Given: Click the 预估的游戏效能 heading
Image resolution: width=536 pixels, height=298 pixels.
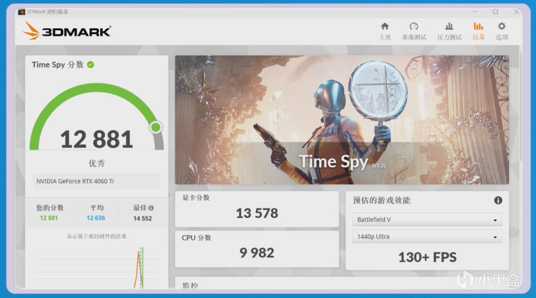Looking at the screenshot, I should coord(382,200).
